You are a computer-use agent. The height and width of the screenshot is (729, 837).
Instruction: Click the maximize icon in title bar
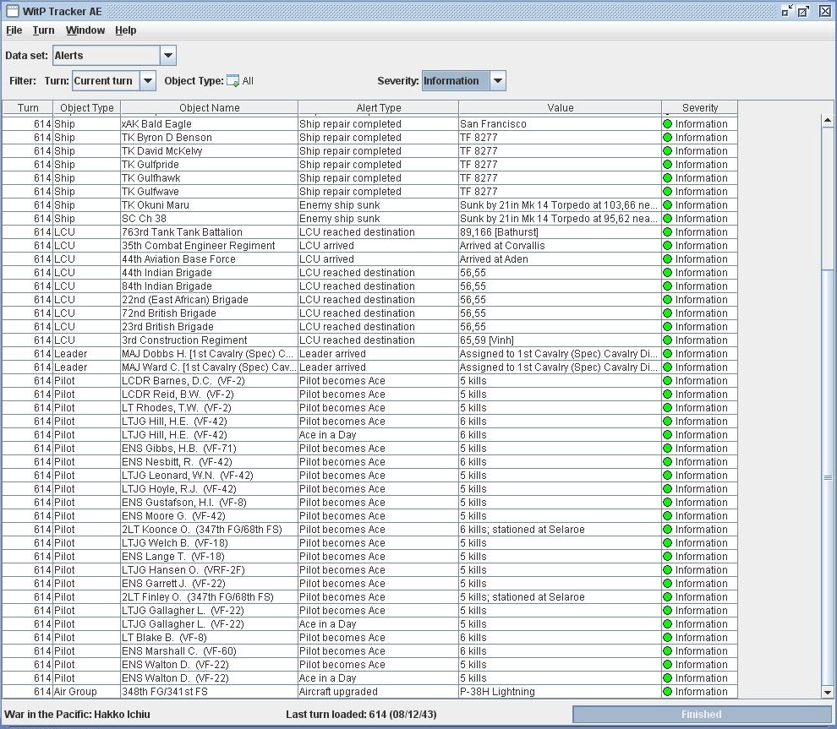pyautogui.click(x=803, y=11)
